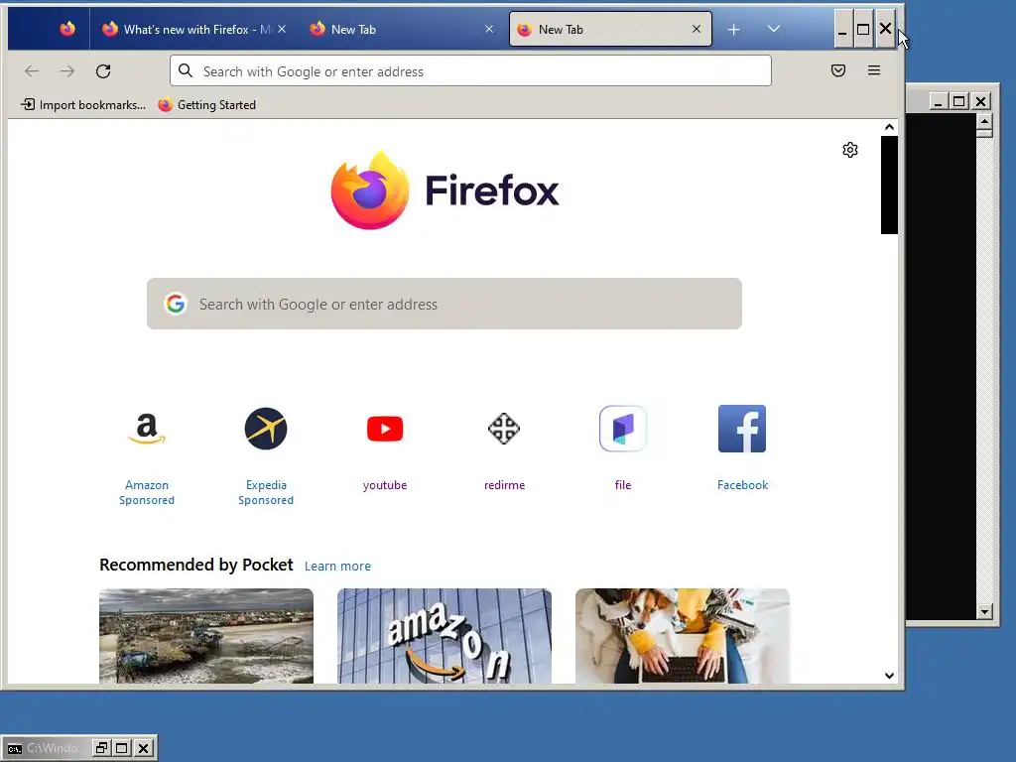Screen dimensions: 1016x762
Task: Click the Firefox logo on page
Action: 444,190
